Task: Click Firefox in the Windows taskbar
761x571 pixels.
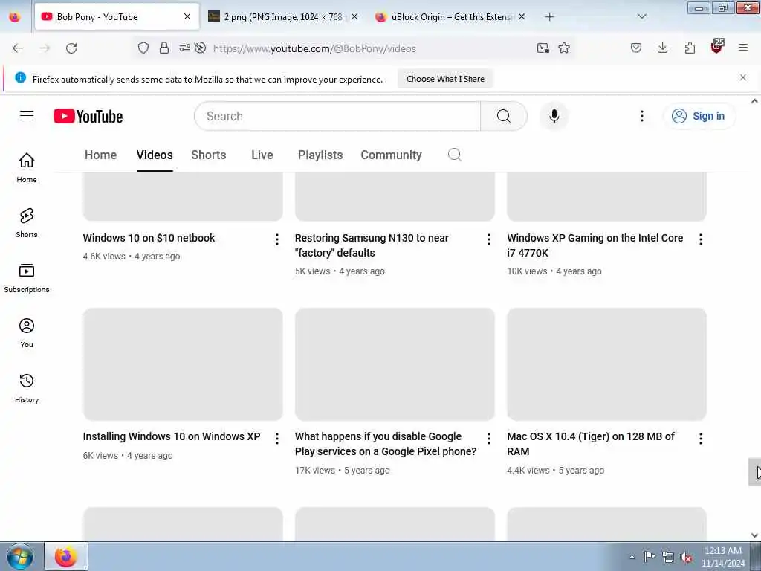Action: (x=66, y=556)
